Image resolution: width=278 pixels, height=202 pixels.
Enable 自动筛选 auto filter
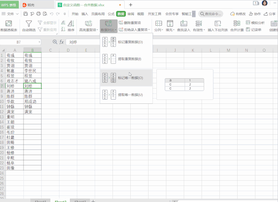coord(29,26)
